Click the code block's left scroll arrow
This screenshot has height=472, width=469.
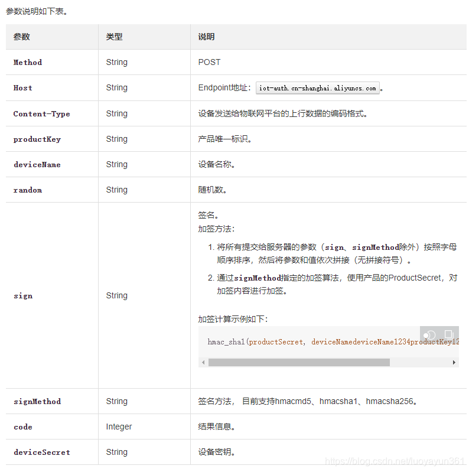point(203,363)
